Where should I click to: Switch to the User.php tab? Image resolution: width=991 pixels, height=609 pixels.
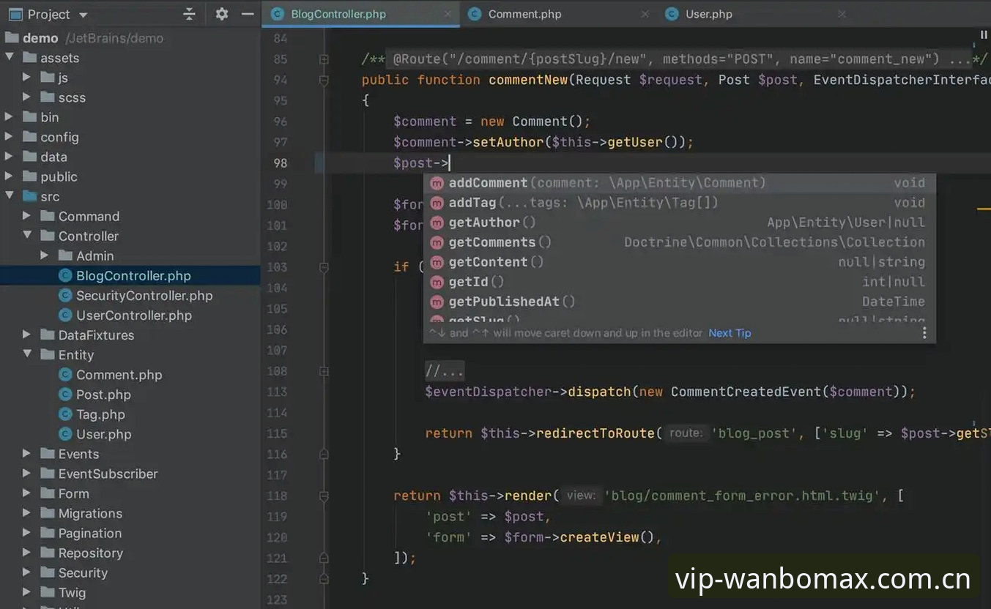click(708, 14)
